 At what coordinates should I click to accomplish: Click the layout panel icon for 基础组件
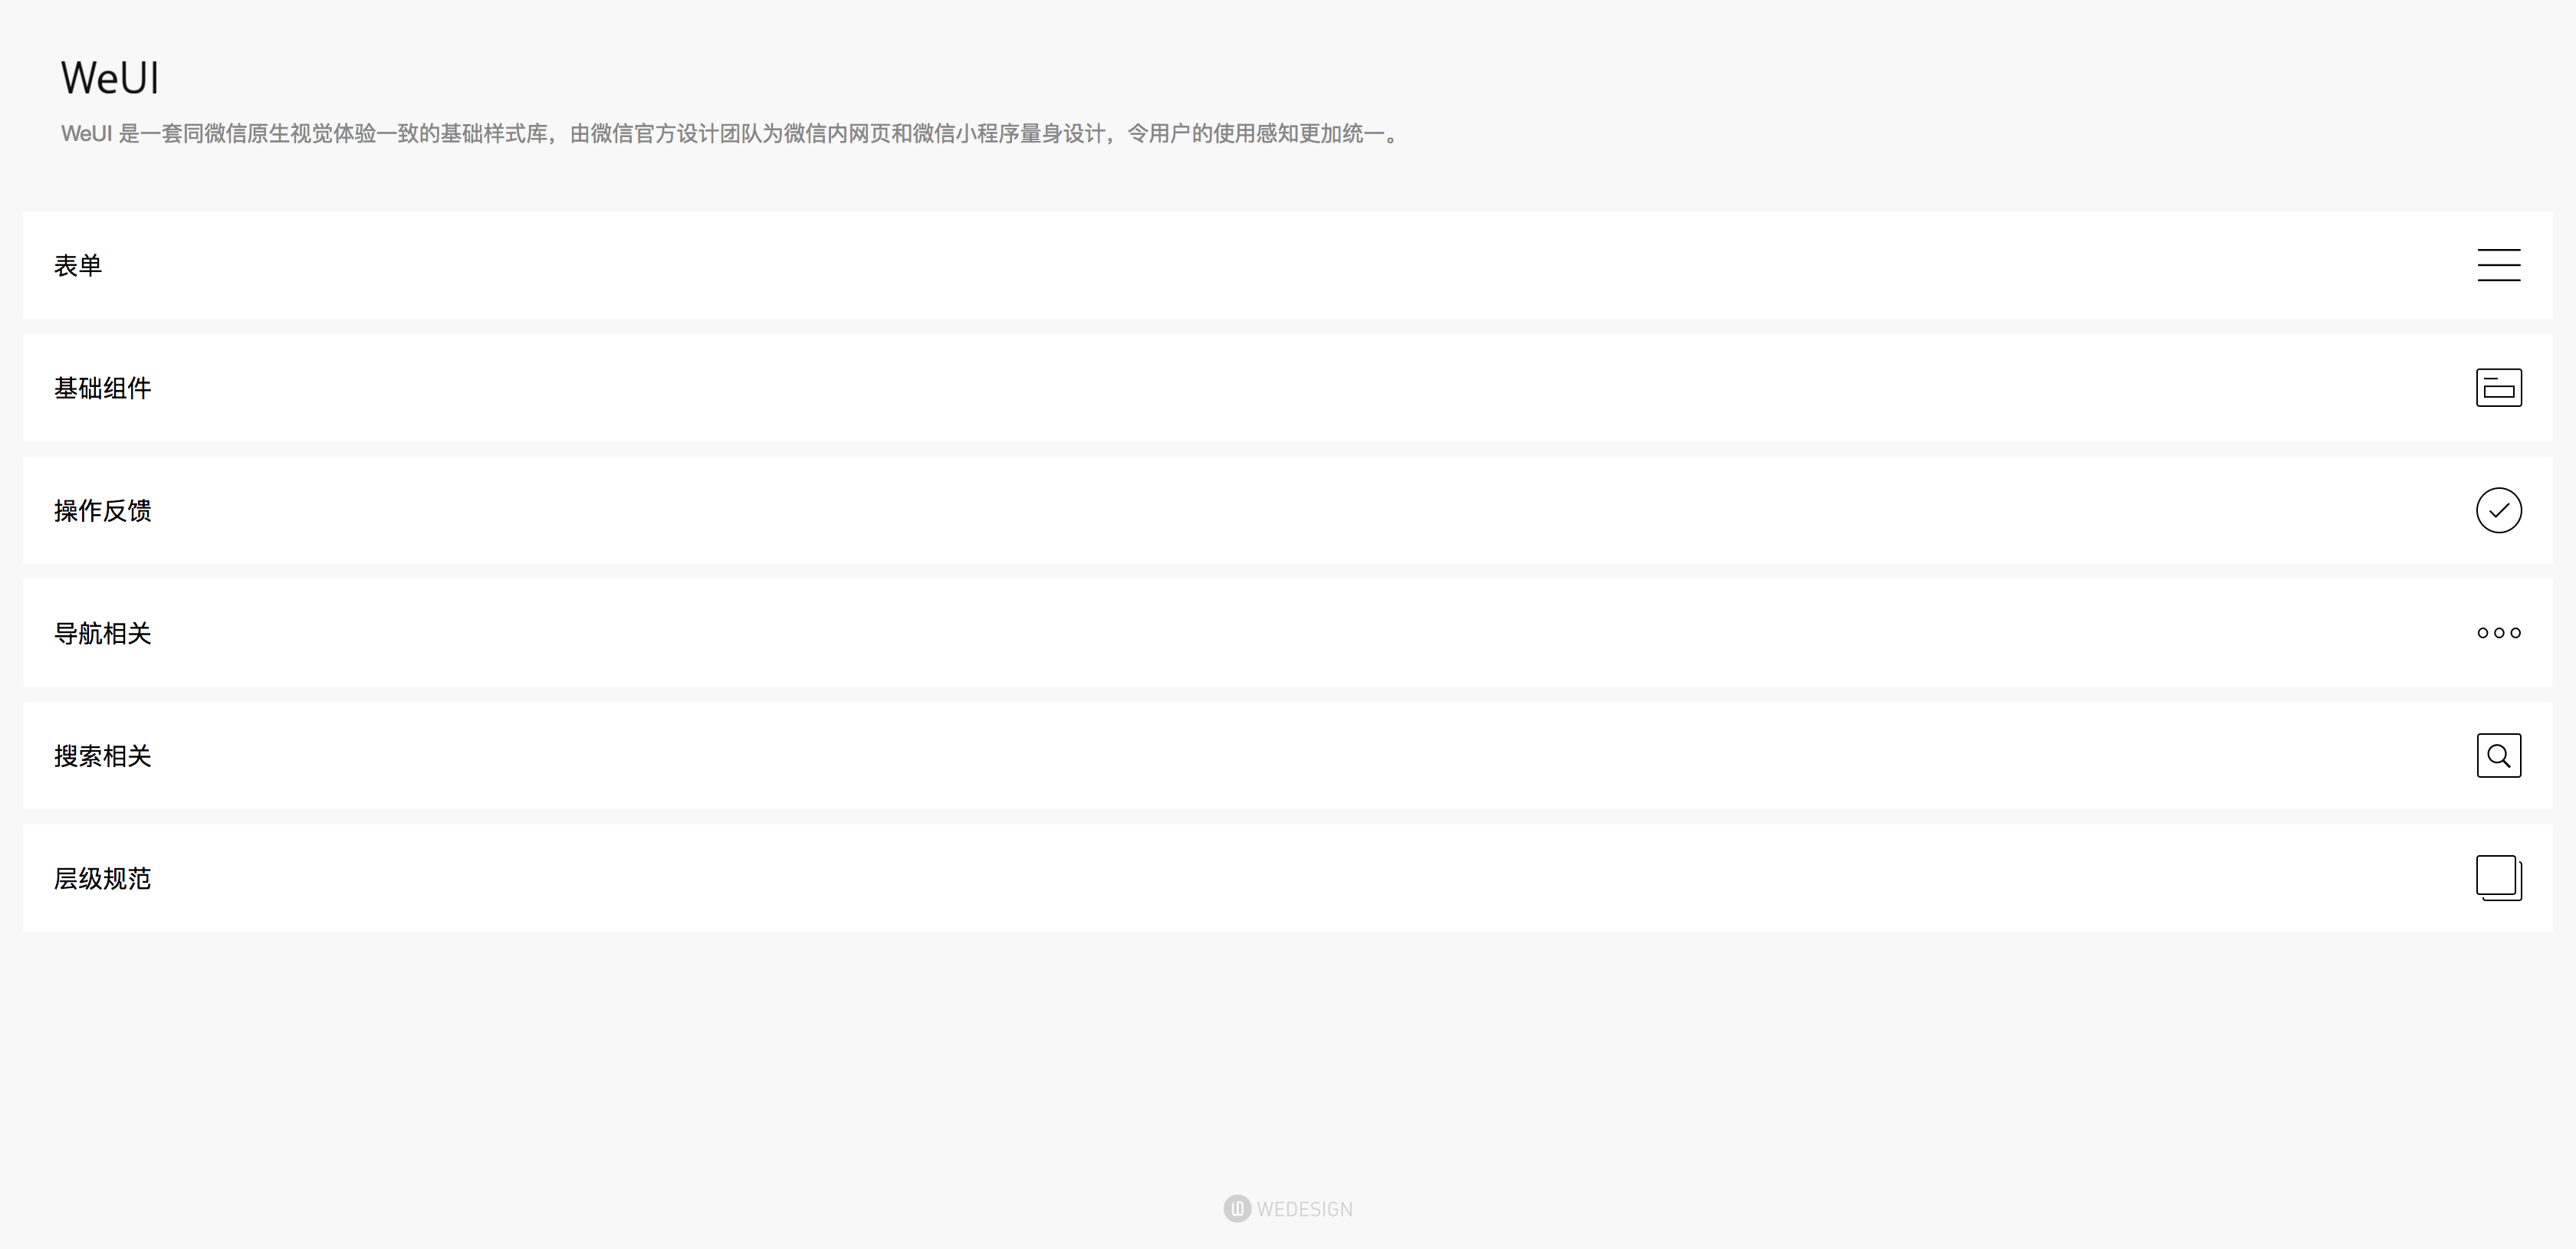(2498, 388)
